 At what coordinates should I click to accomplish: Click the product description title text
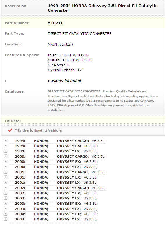[103, 8]
